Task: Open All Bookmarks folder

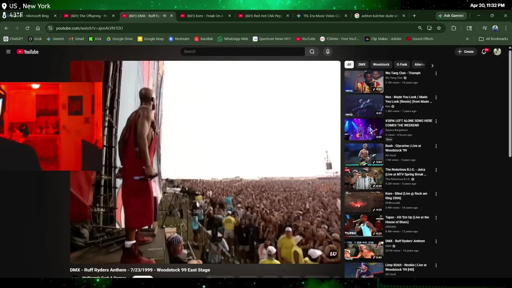Action: (x=493, y=39)
